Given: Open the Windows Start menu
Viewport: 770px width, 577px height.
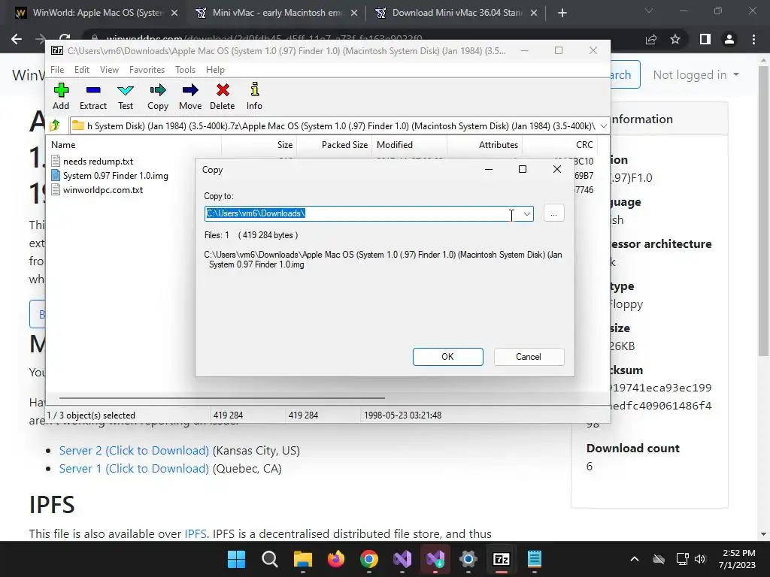Looking at the screenshot, I should [236, 559].
